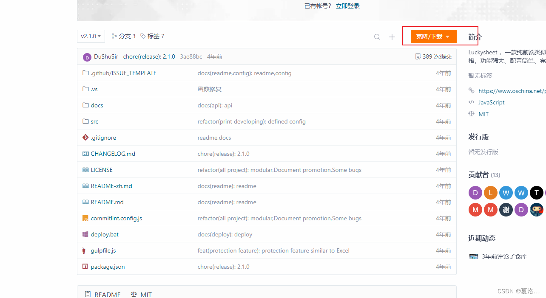Open the JavaScript language link in sidebar
Viewport: 546px width, 298px height.
click(x=491, y=102)
